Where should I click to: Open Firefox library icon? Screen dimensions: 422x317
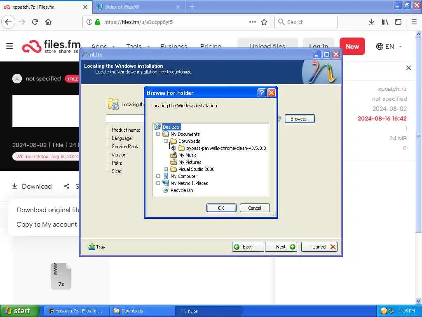[x=385, y=22]
